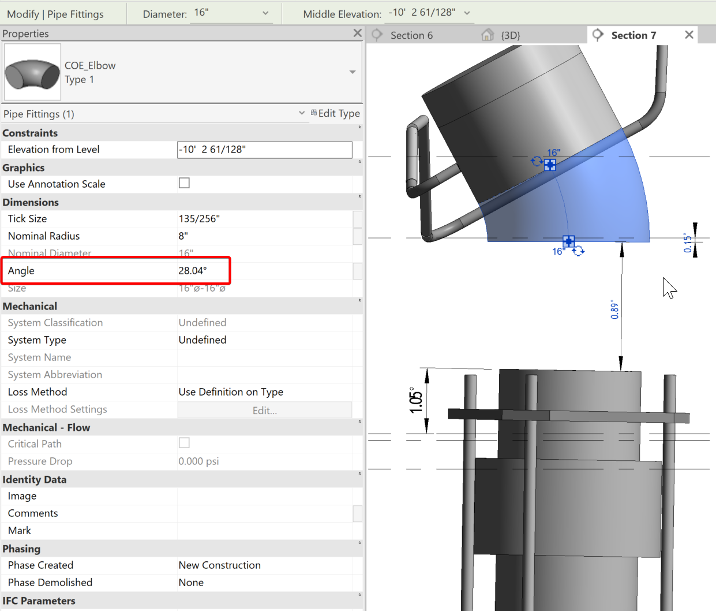Open the Pipe Fittings (1) filter dropdown

[302, 113]
